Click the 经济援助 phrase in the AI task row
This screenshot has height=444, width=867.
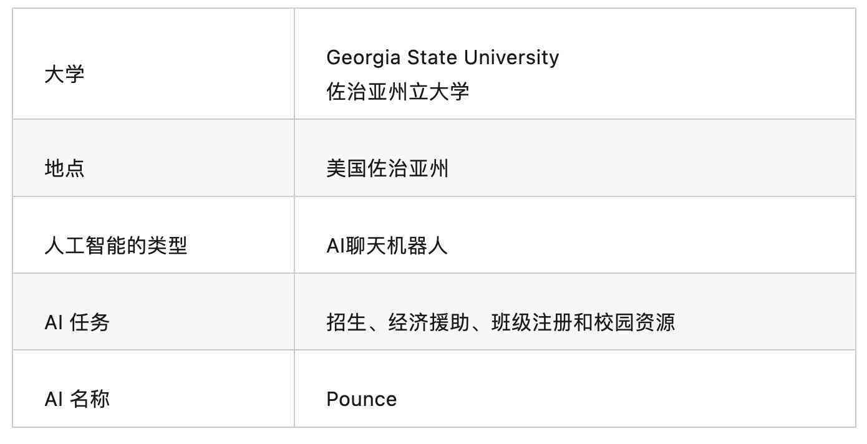(x=429, y=322)
